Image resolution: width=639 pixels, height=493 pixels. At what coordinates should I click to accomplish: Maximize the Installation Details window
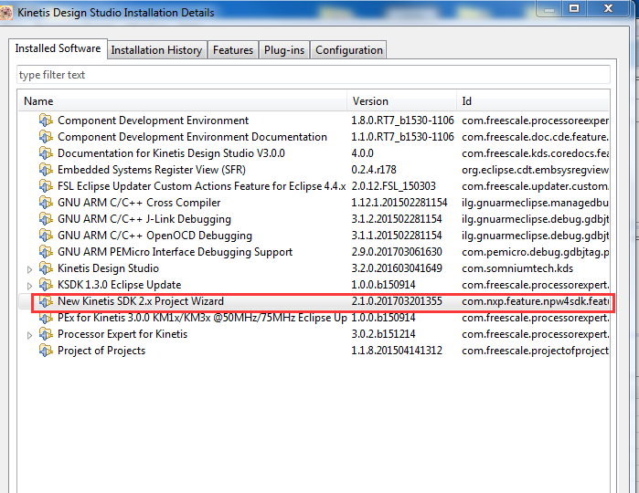point(574,8)
